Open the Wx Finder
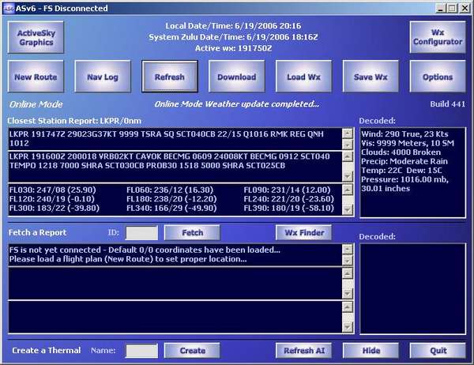This screenshot has height=365, width=474. pyautogui.click(x=304, y=232)
